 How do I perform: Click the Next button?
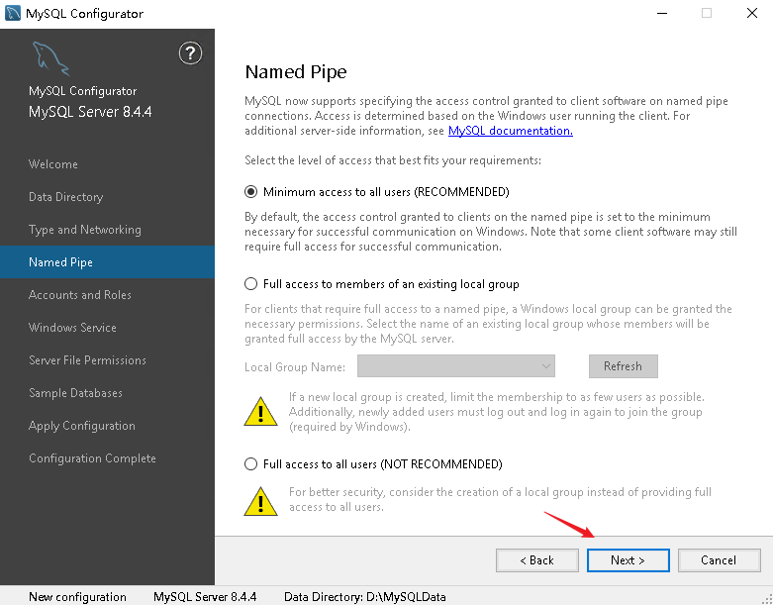coord(628,560)
